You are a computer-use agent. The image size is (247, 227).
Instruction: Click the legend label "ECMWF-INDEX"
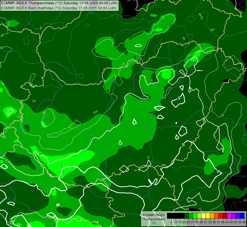[x=154, y=215]
